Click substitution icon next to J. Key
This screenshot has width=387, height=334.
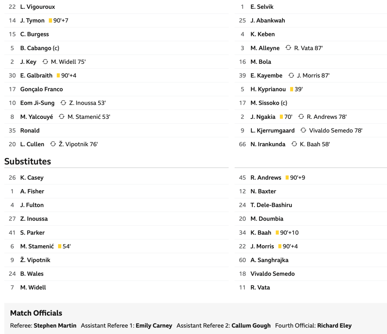(45, 62)
